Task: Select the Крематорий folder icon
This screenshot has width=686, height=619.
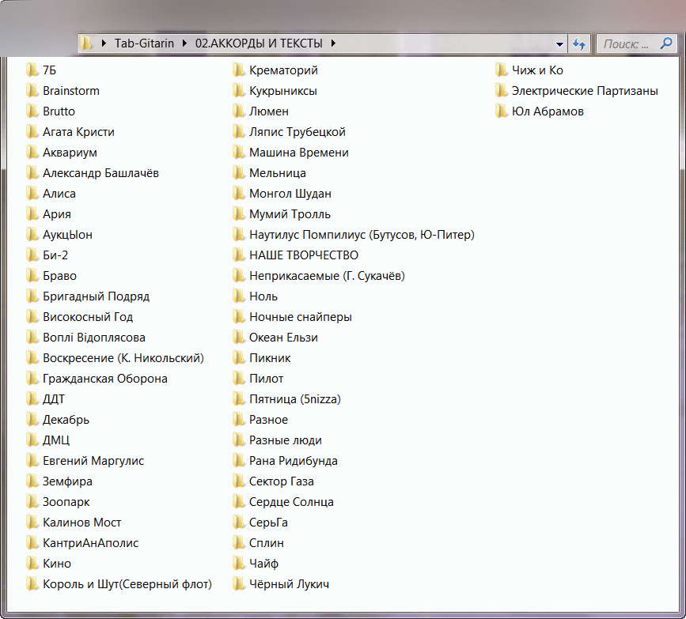Action: [239, 70]
